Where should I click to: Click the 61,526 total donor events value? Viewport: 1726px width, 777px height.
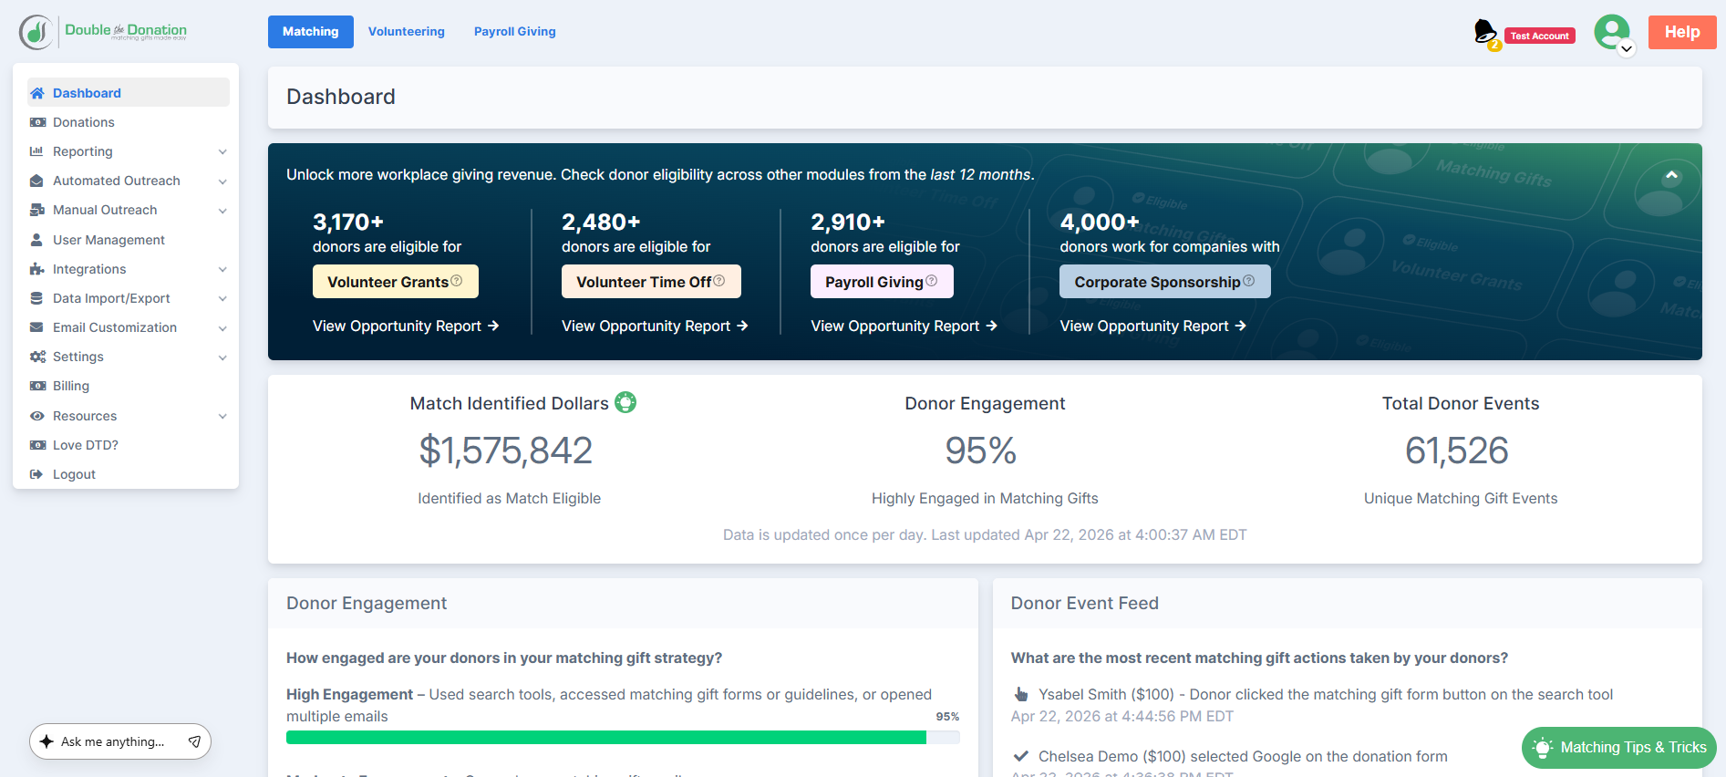point(1457,451)
